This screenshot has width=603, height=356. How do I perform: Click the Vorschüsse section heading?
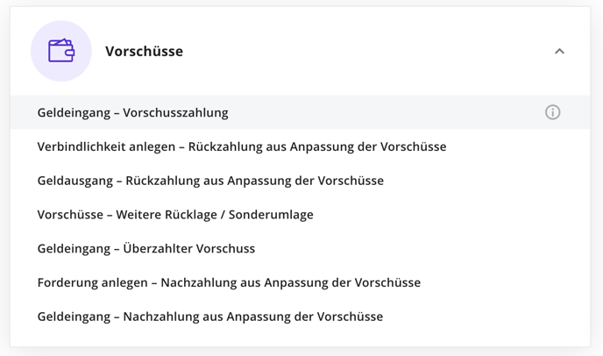tap(145, 51)
